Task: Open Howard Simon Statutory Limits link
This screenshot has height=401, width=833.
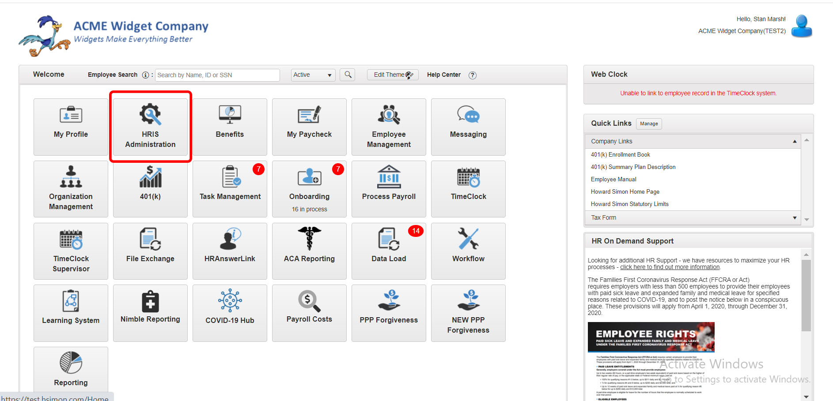Action: pos(629,204)
